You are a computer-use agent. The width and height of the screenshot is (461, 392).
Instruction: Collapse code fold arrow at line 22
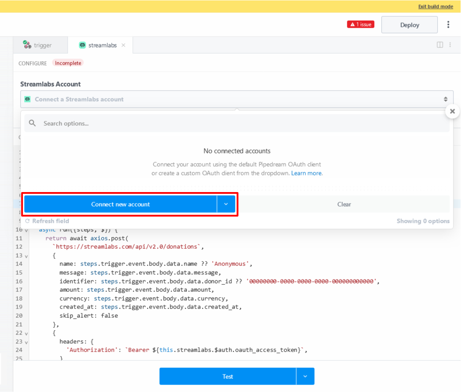pyautogui.click(x=26, y=334)
